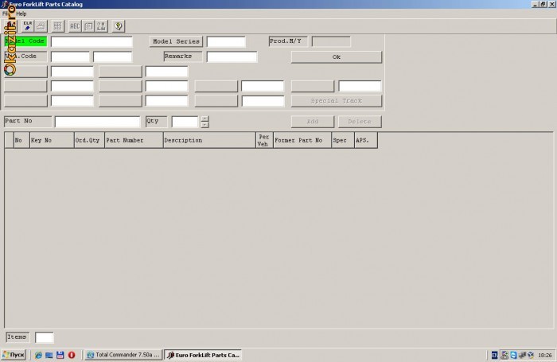This screenshot has width=557, height=362.
Task: Click the EN language indicator in tray
Action: coord(494,355)
